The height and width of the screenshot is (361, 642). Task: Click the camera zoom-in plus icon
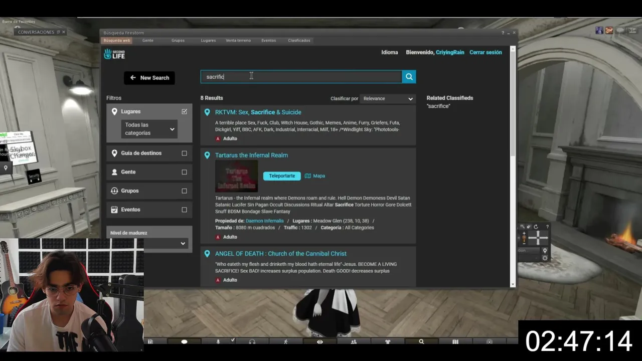[x=524, y=234]
